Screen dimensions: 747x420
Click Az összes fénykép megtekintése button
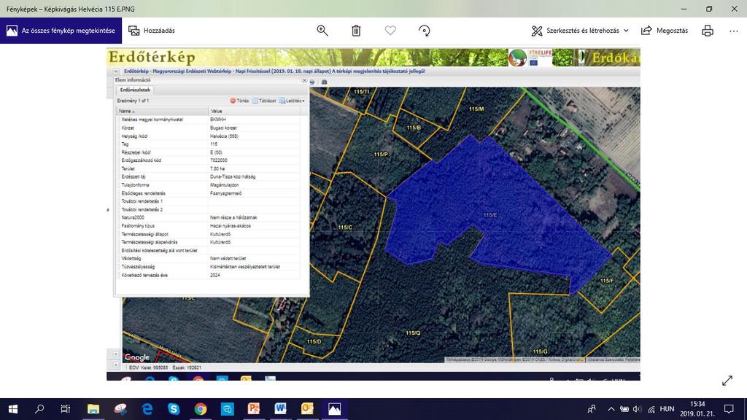coord(61,31)
